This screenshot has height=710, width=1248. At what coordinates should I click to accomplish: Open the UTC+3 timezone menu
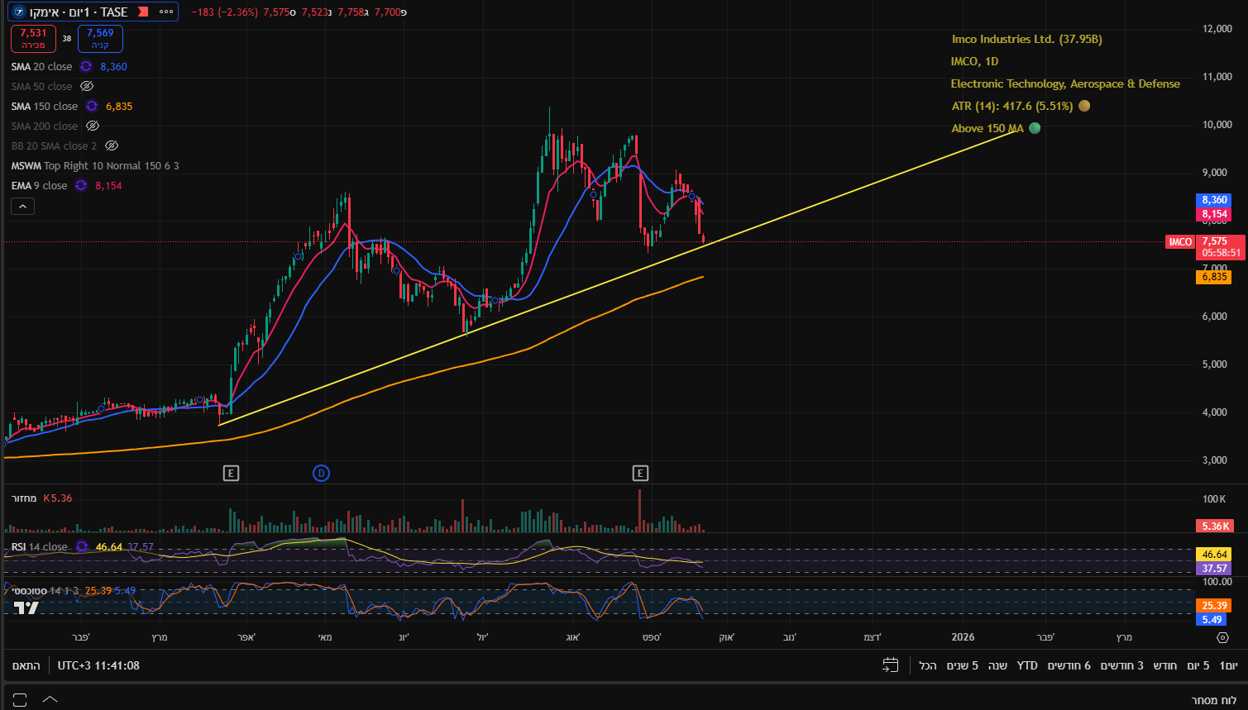tap(98, 665)
